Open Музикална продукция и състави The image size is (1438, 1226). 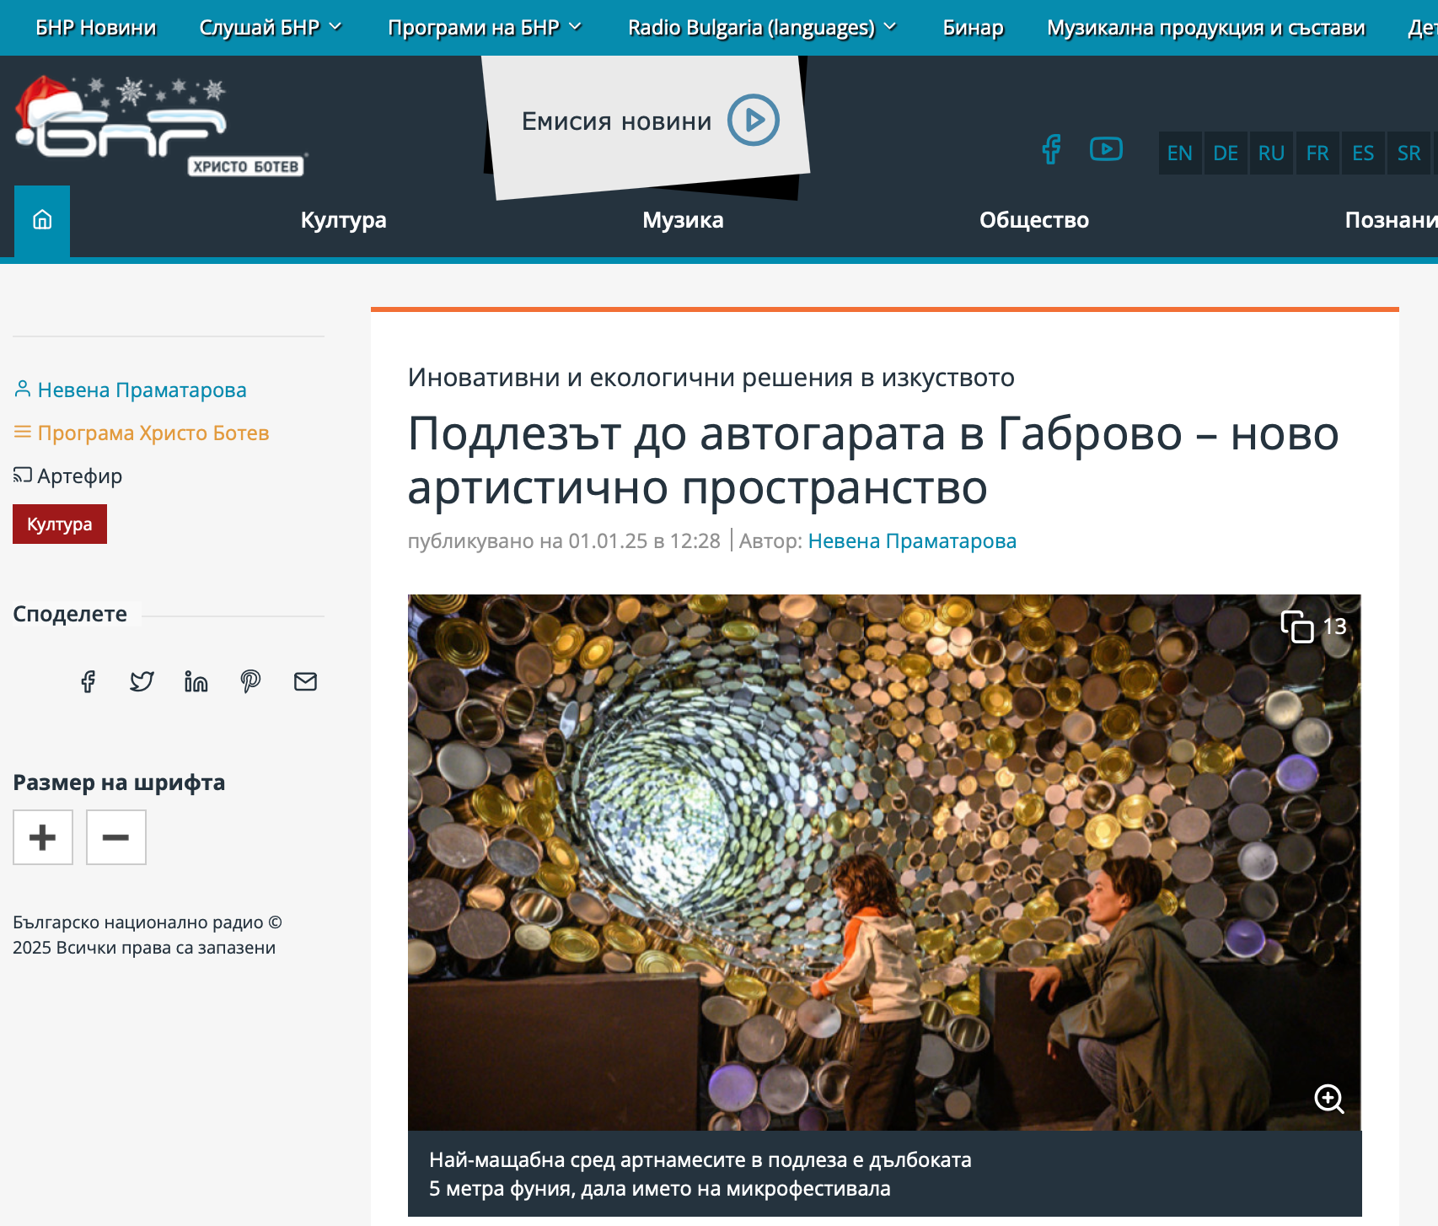tap(1205, 28)
